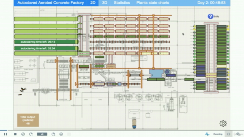This screenshot has height=137, width=244.
Task: Click the Total output pallets box
Action: coord(28,120)
